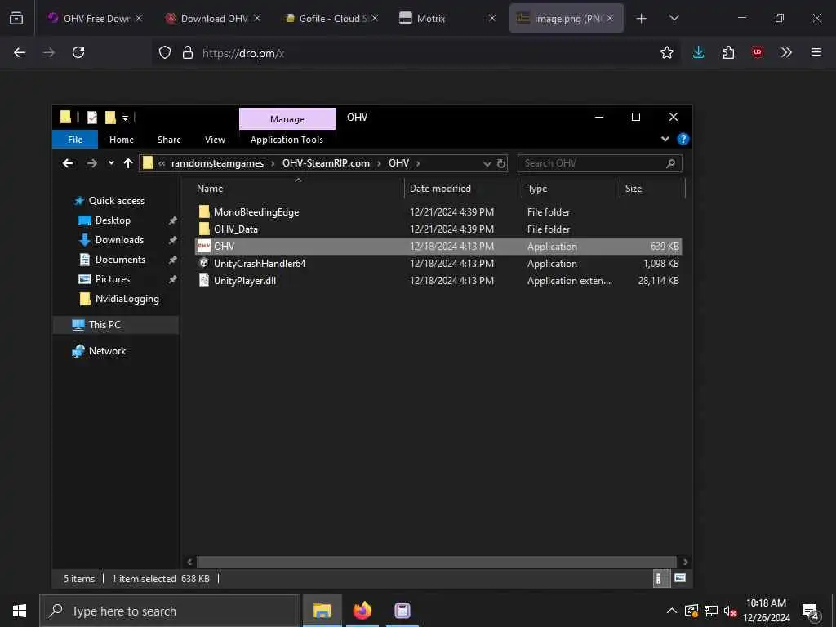Open Firefox View icon at tab strip start
The width and height of the screenshot is (836, 627).
[x=16, y=18]
